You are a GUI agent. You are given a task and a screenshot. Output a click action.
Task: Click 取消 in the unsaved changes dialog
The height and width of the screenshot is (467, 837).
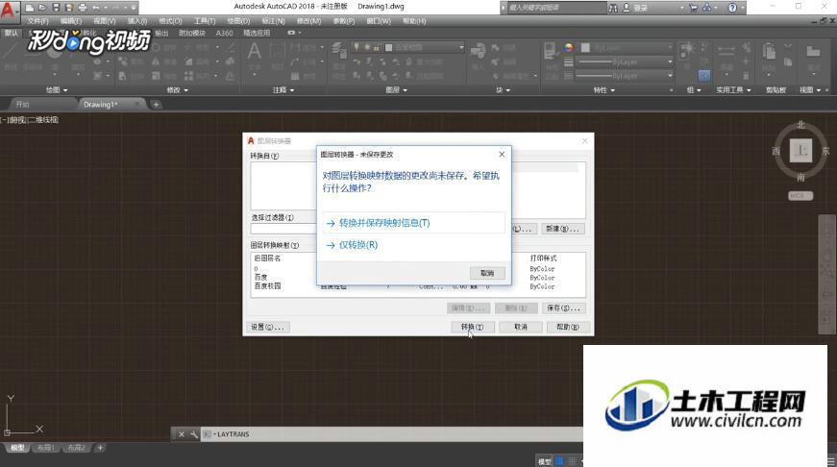(x=487, y=273)
